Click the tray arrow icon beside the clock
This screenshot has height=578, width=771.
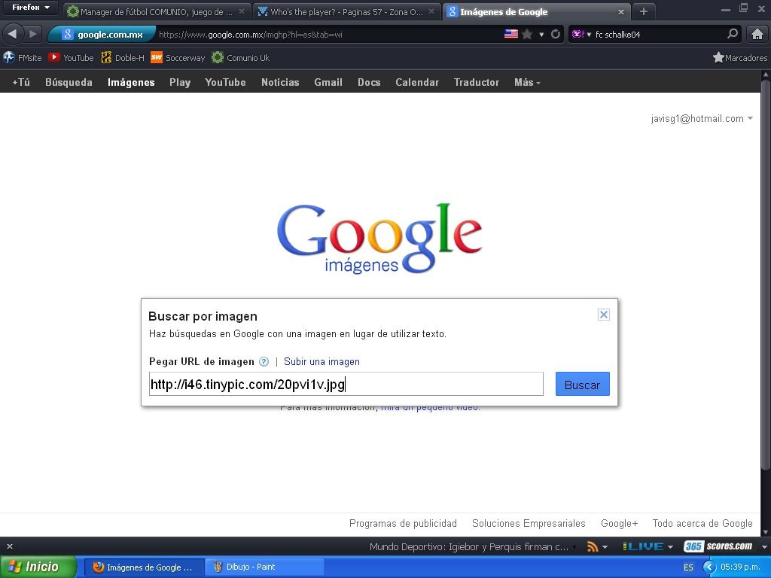click(709, 567)
